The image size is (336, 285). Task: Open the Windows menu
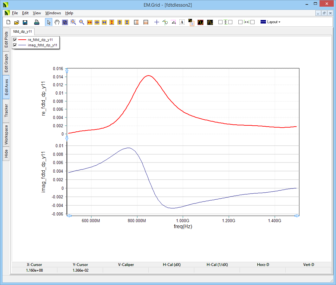click(53, 13)
